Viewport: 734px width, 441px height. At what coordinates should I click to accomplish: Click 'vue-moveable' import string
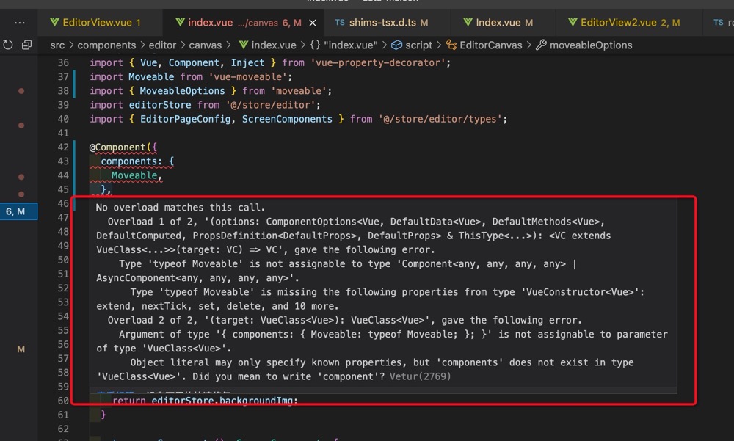pyautogui.click(x=247, y=77)
